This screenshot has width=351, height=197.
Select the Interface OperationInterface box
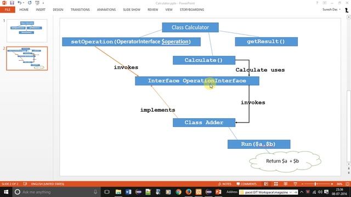pyautogui.click(x=197, y=80)
